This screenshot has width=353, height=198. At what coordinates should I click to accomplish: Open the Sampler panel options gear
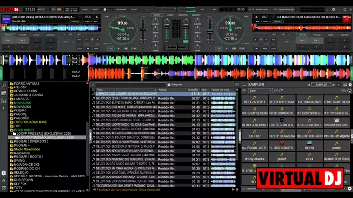(350, 85)
